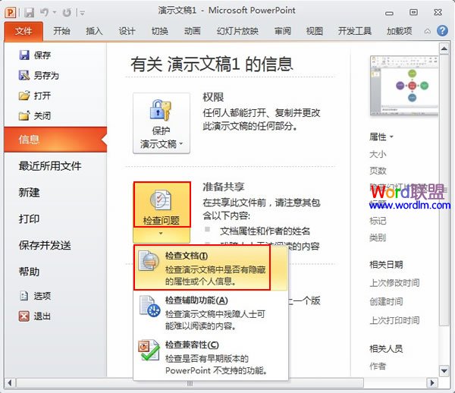
Task: Click the presentation preview thumbnail
Action: tap(404, 86)
